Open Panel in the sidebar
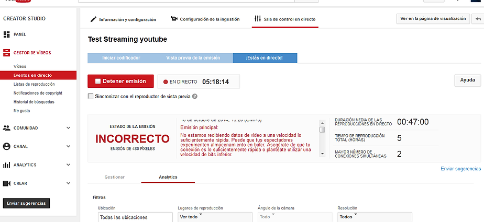Image resolution: width=484 pixels, height=222 pixels. (20, 34)
